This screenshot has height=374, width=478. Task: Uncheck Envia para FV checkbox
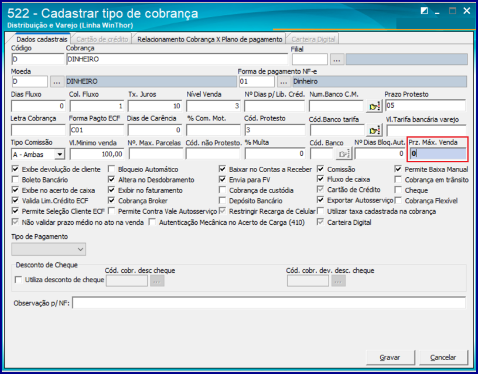coord(223,180)
